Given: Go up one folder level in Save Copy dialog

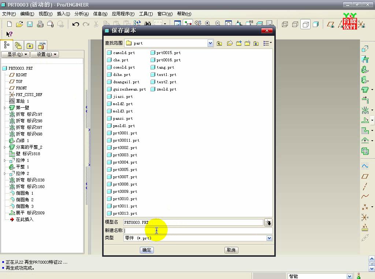Looking at the screenshot, I should (x=219, y=43).
